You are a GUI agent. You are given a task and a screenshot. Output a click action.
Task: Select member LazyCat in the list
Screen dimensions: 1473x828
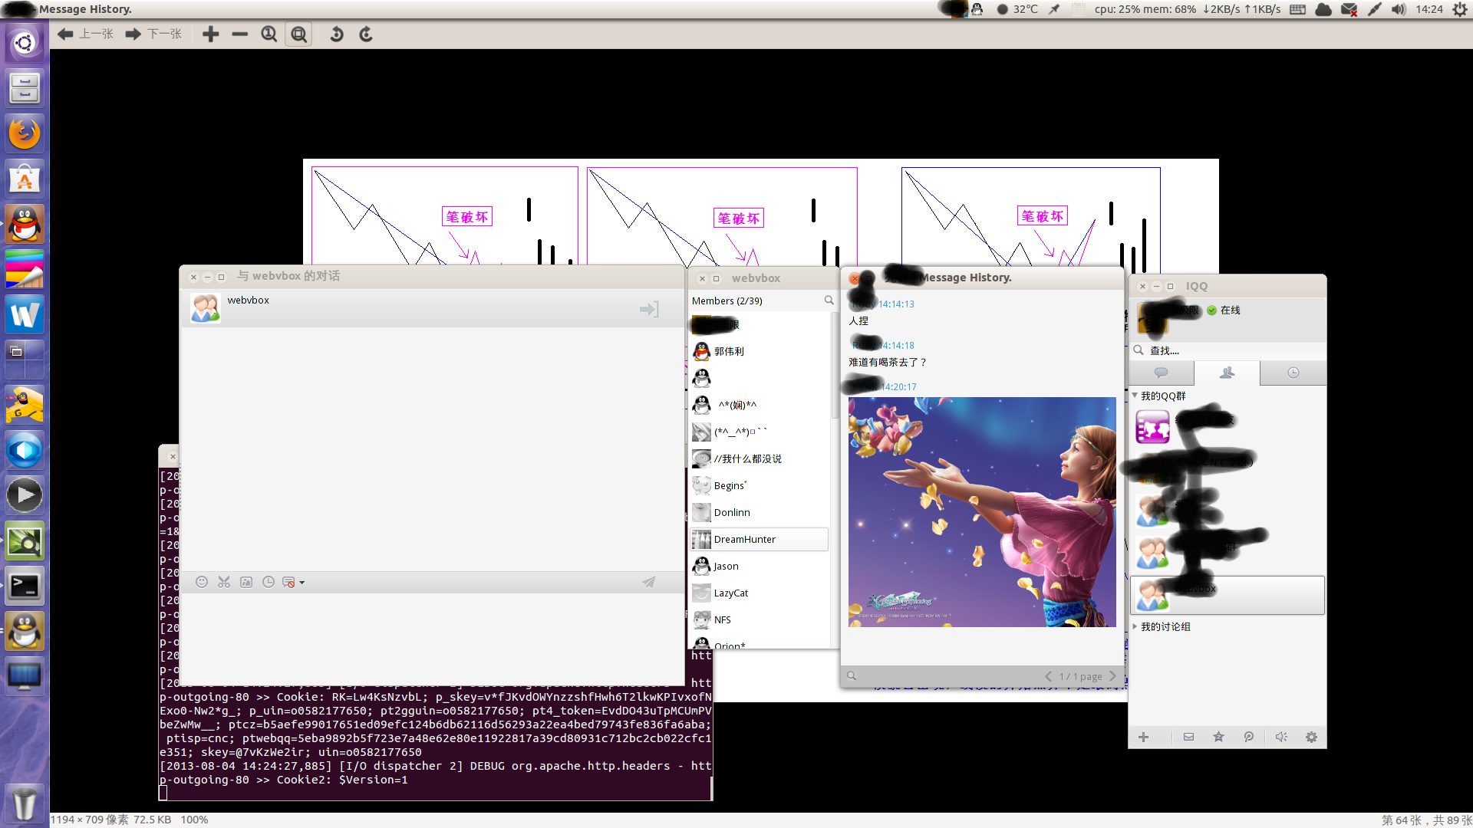760,593
